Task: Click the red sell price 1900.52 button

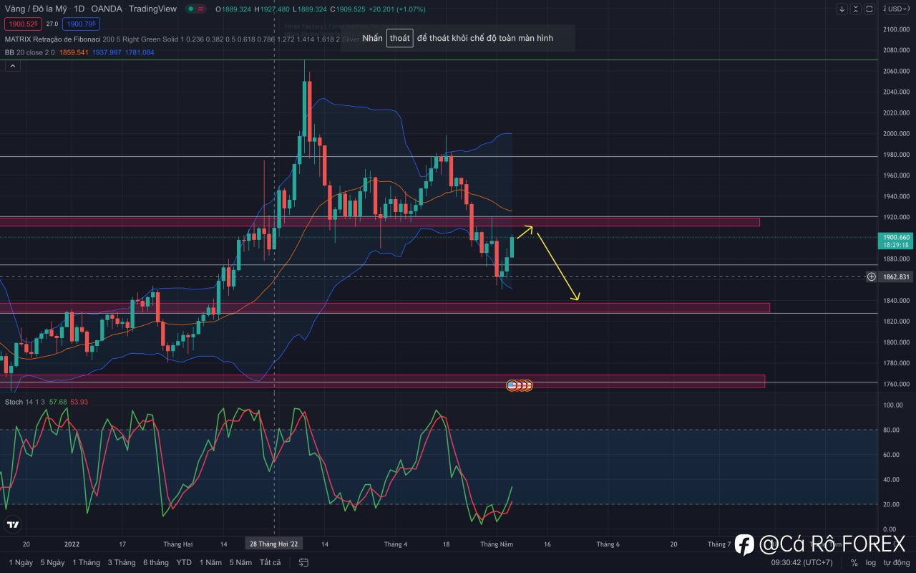Action: tap(24, 24)
